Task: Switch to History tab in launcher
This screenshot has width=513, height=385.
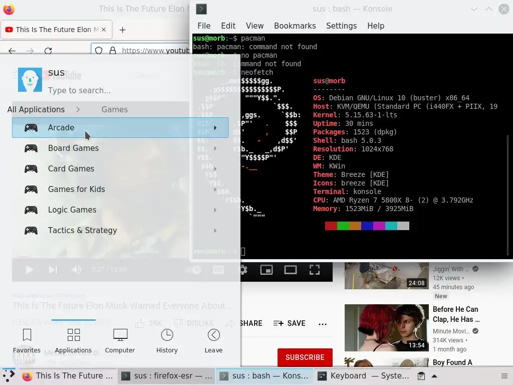Action: point(167,341)
